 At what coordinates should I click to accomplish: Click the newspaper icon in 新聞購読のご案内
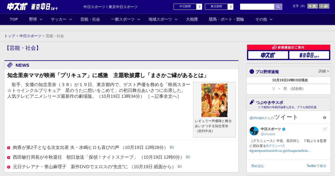click(x=274, y=47)
